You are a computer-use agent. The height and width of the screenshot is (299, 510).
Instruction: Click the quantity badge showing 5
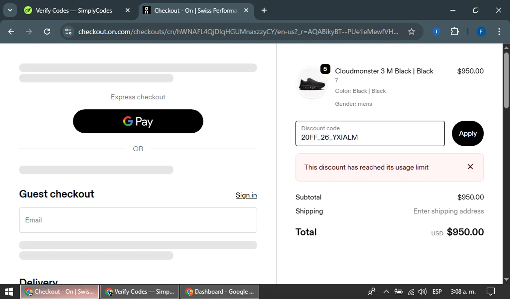tap(325, 69)
